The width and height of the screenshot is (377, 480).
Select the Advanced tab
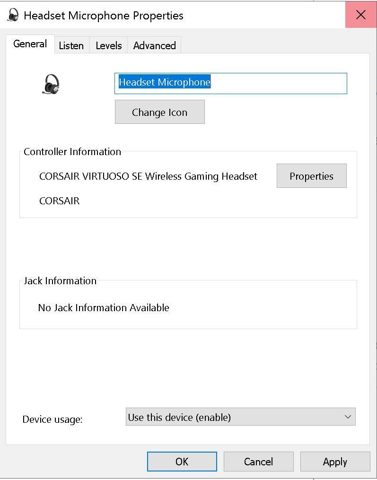154,45
